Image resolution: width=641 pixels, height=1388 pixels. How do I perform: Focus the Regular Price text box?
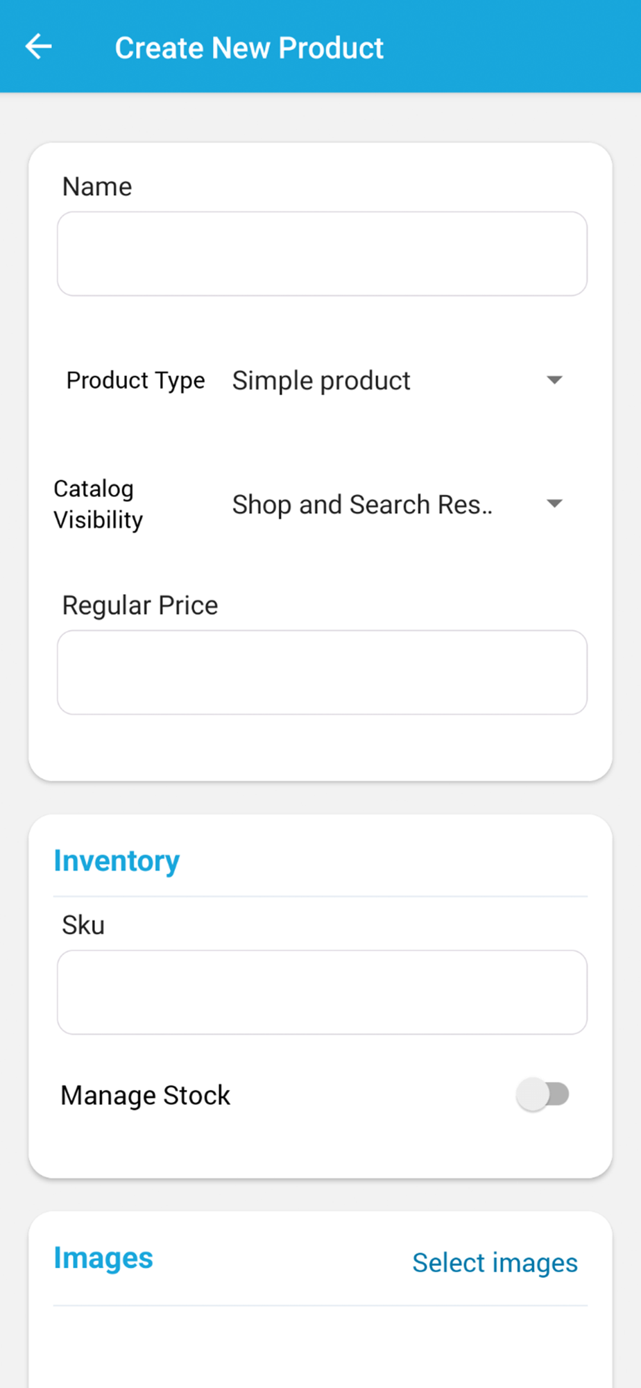click(322, 672)
